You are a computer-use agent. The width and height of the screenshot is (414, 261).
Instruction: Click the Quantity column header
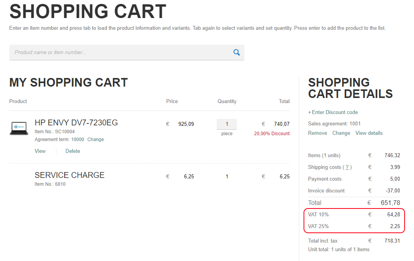[x=227, y=101]
